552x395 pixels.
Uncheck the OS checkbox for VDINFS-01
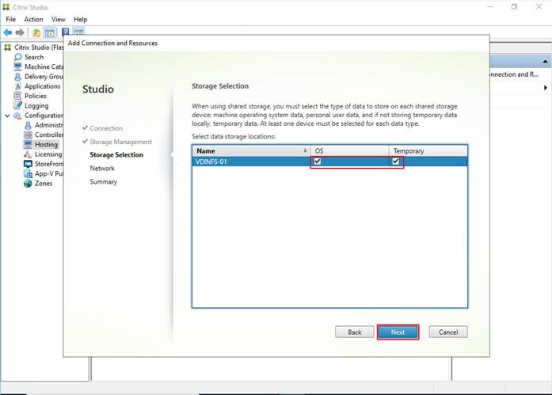[318, 161]
